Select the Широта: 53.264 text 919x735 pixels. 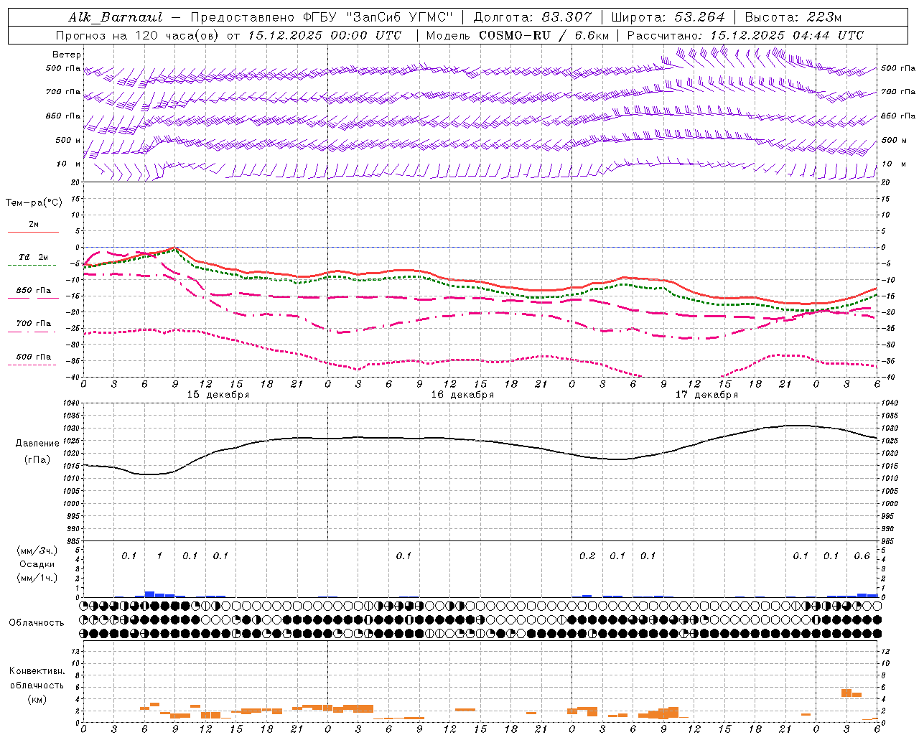668,17
